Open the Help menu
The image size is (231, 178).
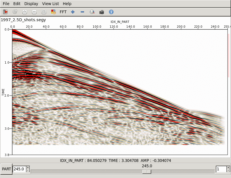click(67, 4)
